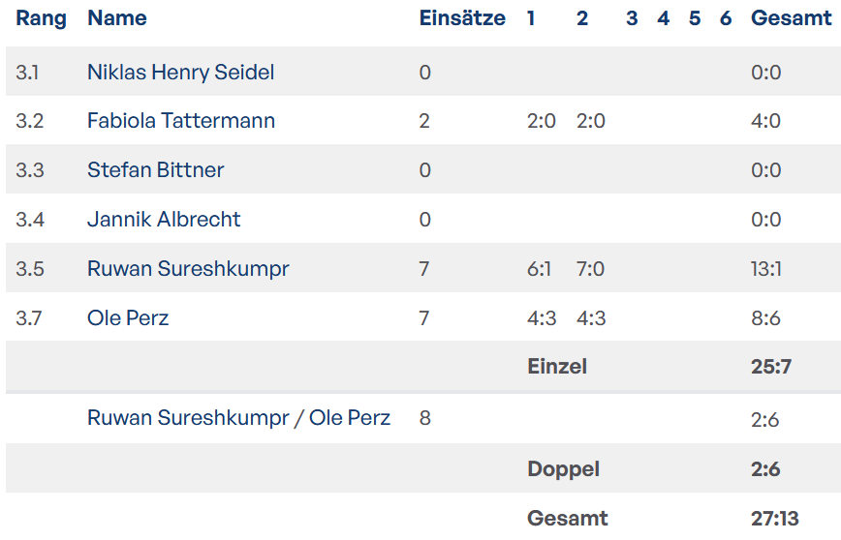Select the 13:1 total score

[765, 269]
